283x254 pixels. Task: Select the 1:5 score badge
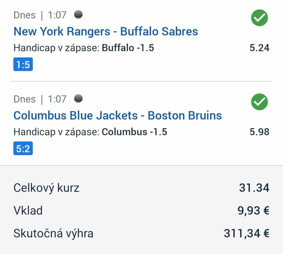(23, 64)
